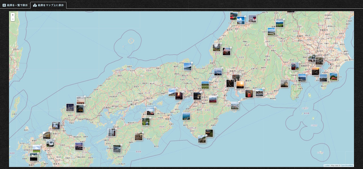363x169 pixels.
Task: Open white shinkansen photo in Kyushu
Action: pos(50,143)
